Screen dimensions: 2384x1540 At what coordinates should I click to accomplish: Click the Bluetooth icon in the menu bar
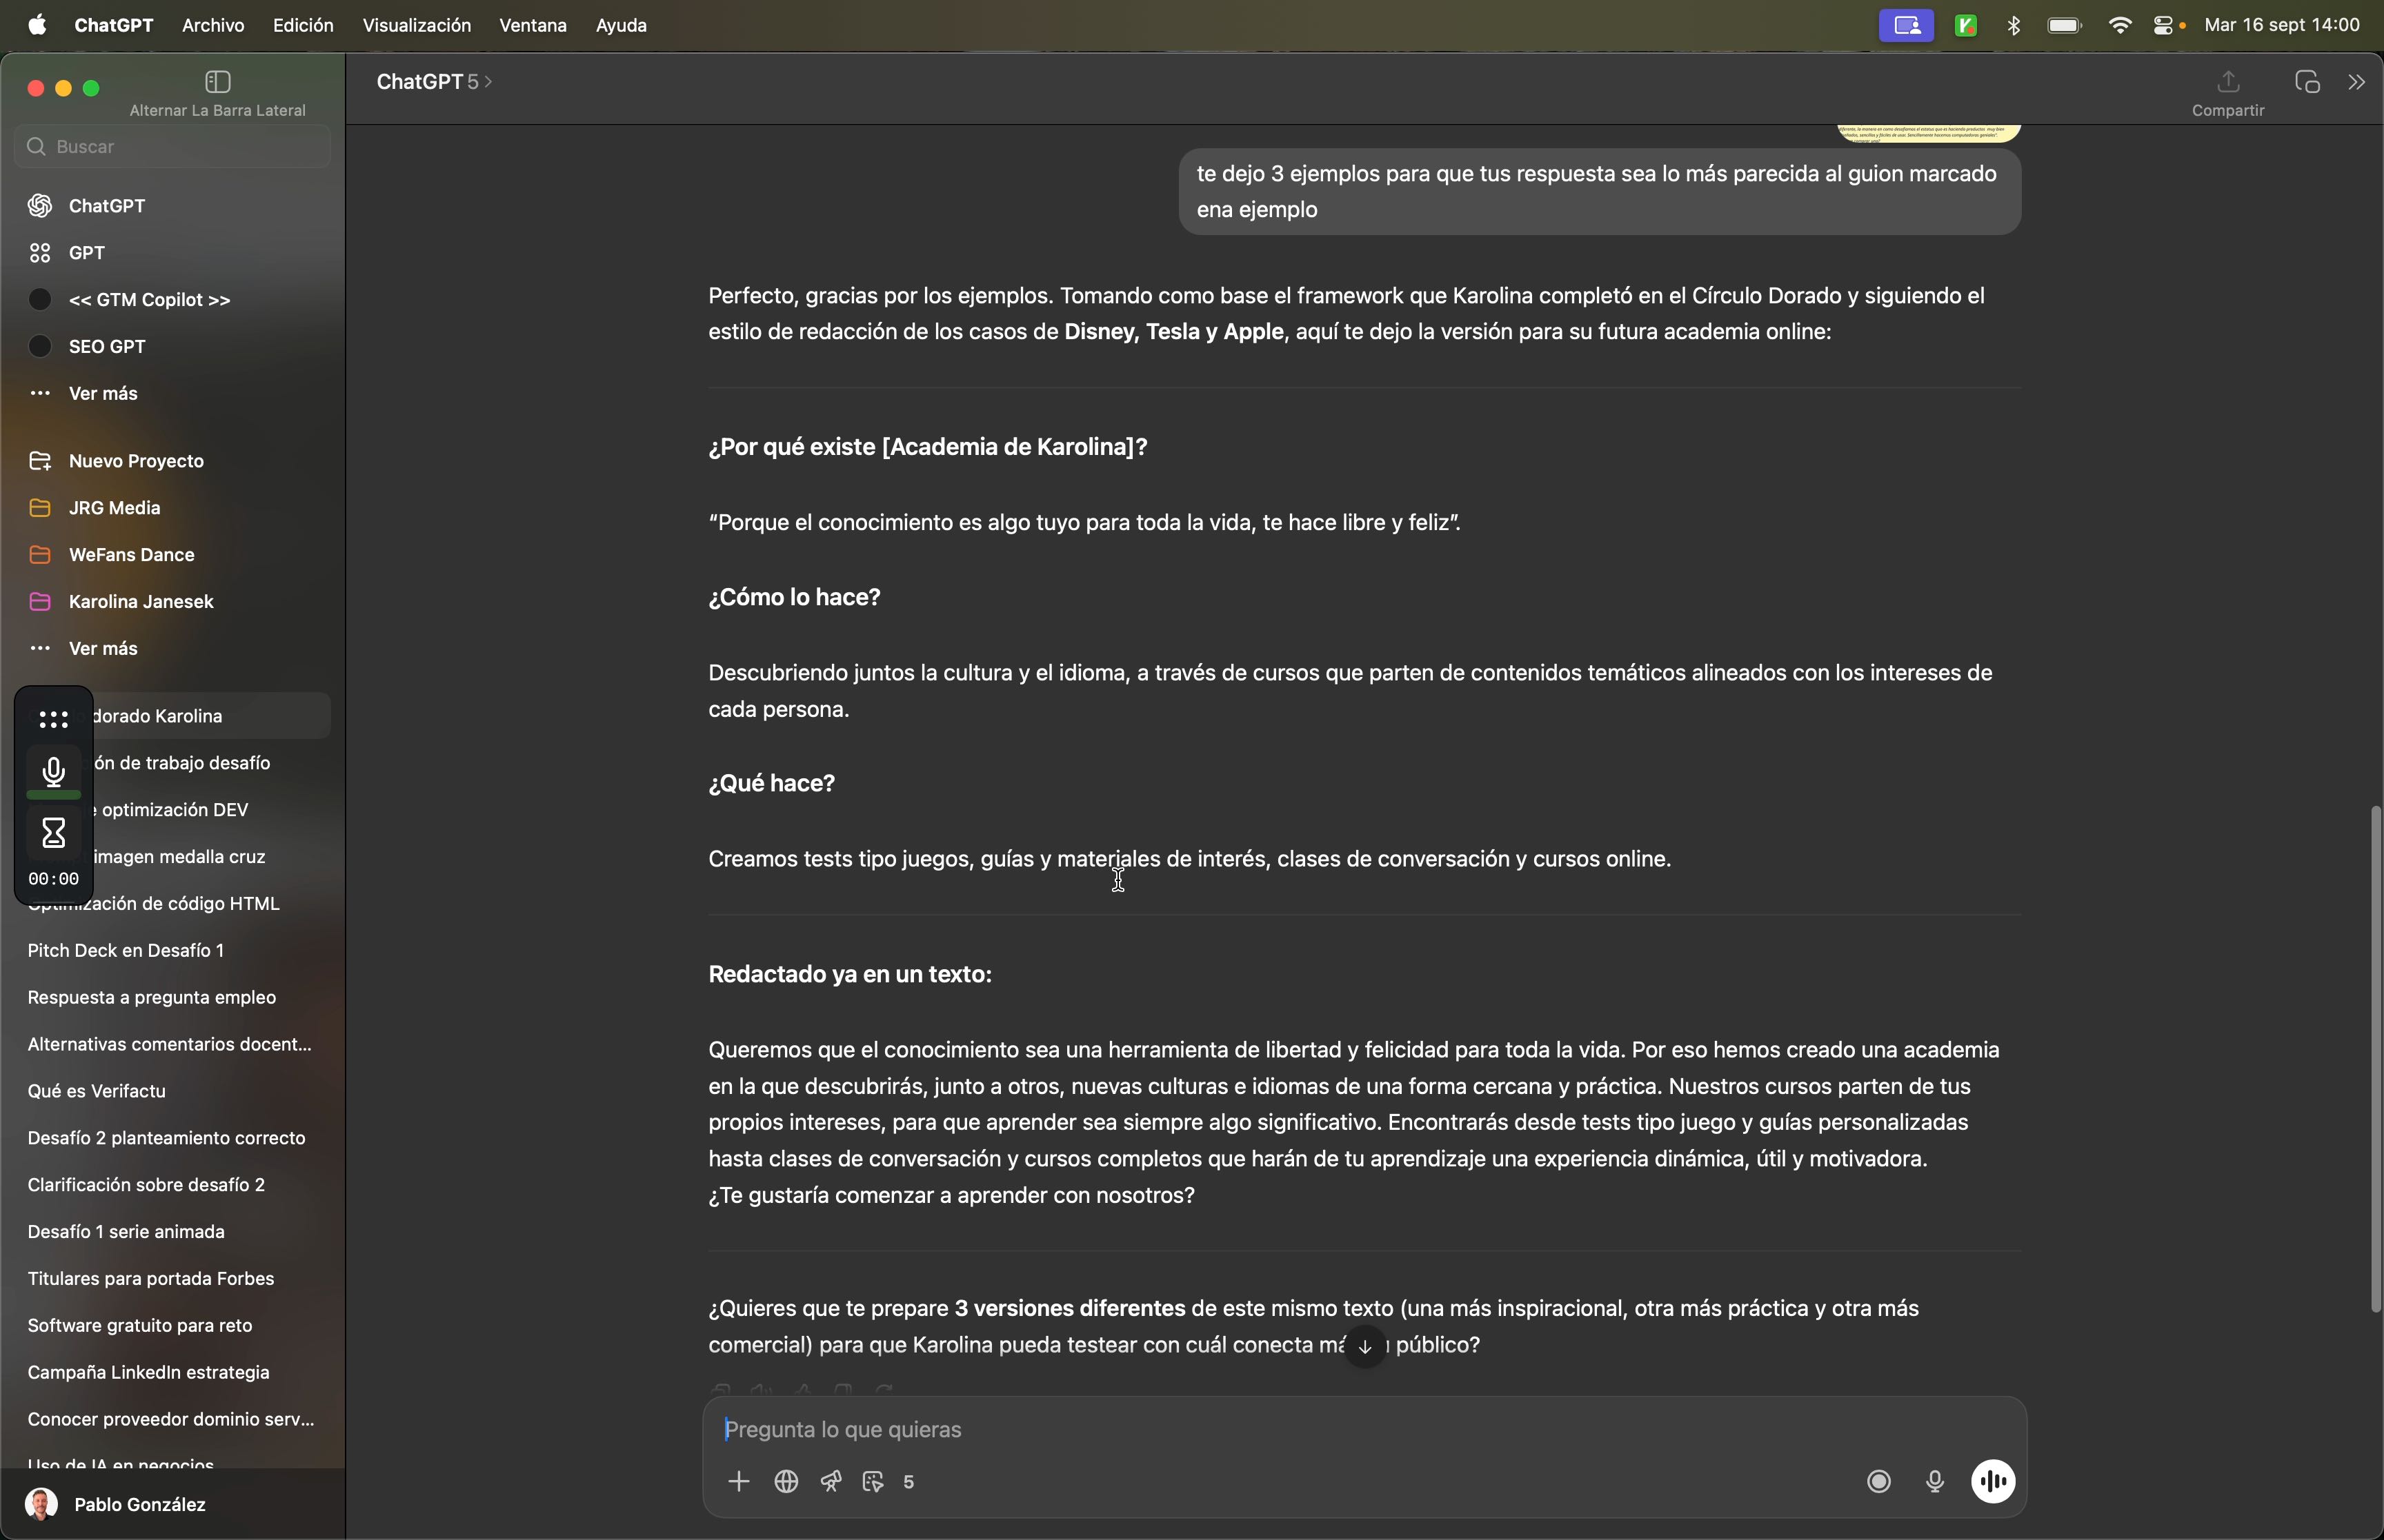pos(2014,26)
